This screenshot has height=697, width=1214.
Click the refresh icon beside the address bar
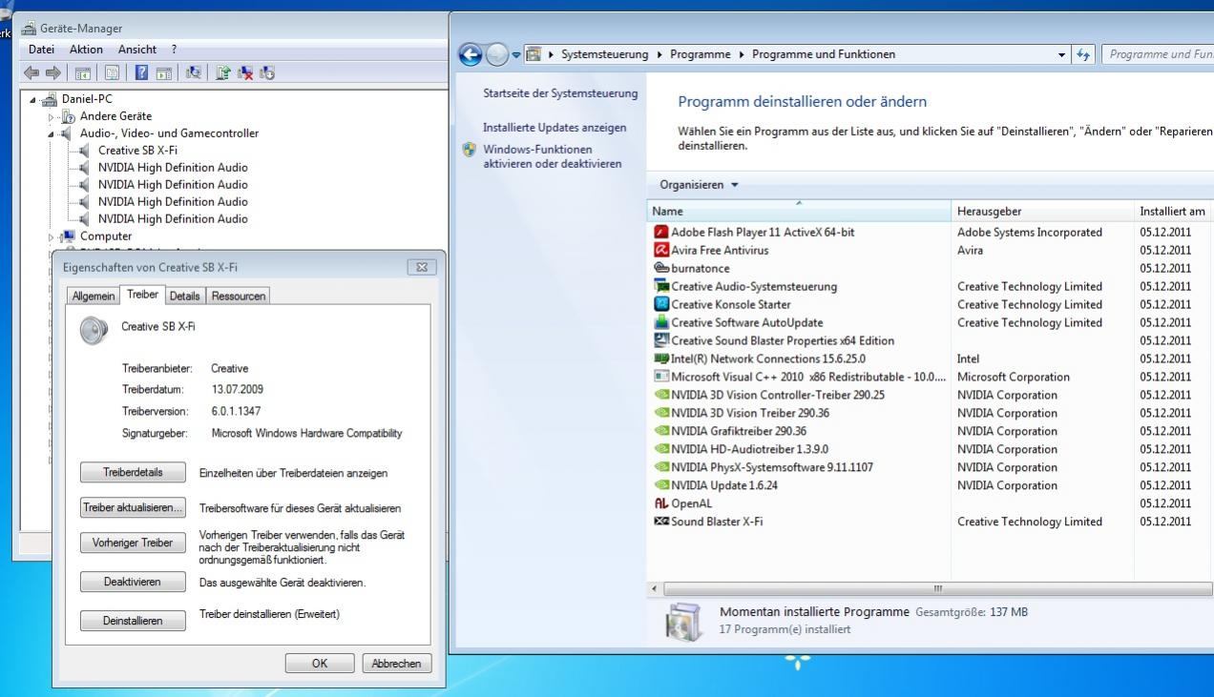point(1084,54)
